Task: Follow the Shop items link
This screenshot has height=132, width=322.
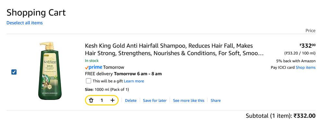Action: coord(305,67)
